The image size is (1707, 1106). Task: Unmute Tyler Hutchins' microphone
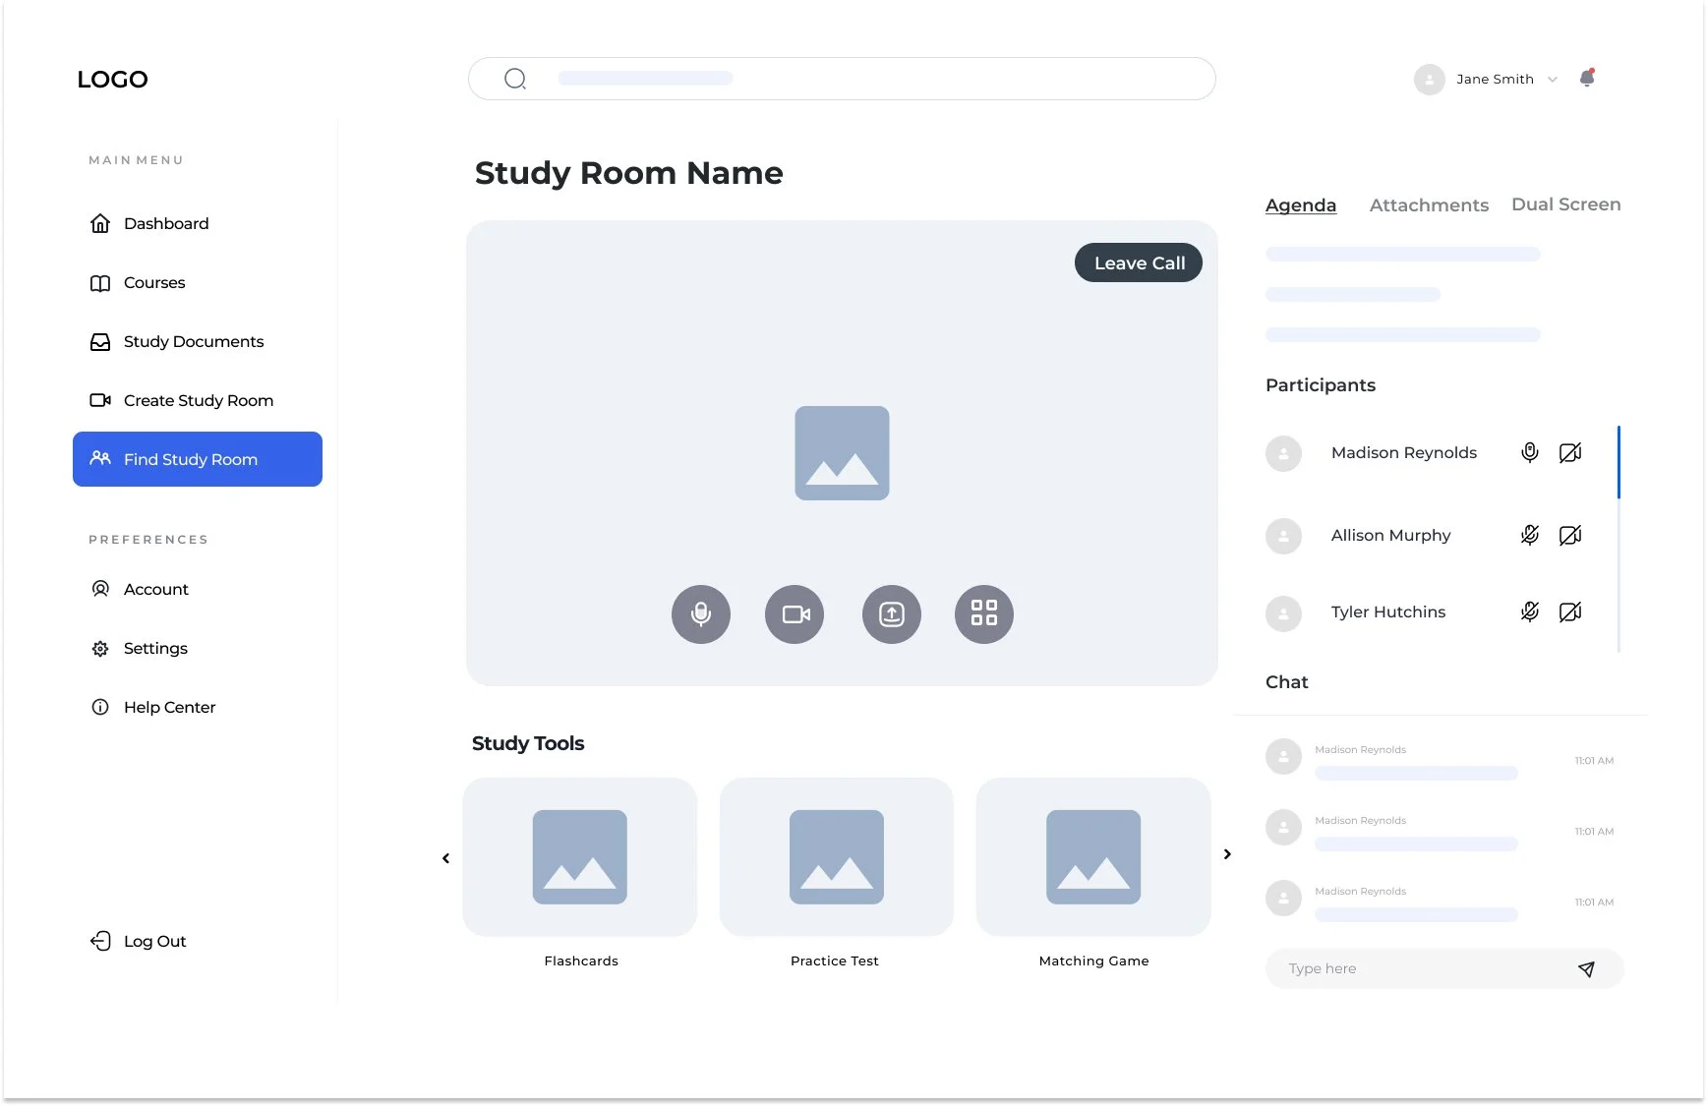(1530, 611)
